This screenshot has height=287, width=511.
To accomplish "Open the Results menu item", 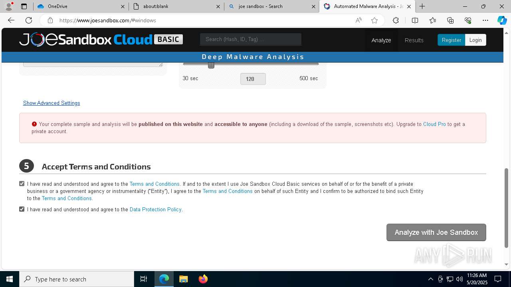I will [x=414, y=40].
